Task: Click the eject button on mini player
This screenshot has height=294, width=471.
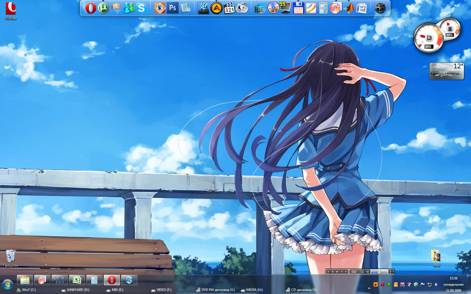Action: tap(390, 272)
